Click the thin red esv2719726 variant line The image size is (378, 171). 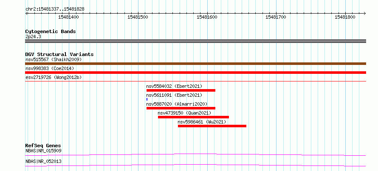click(195, 81)
